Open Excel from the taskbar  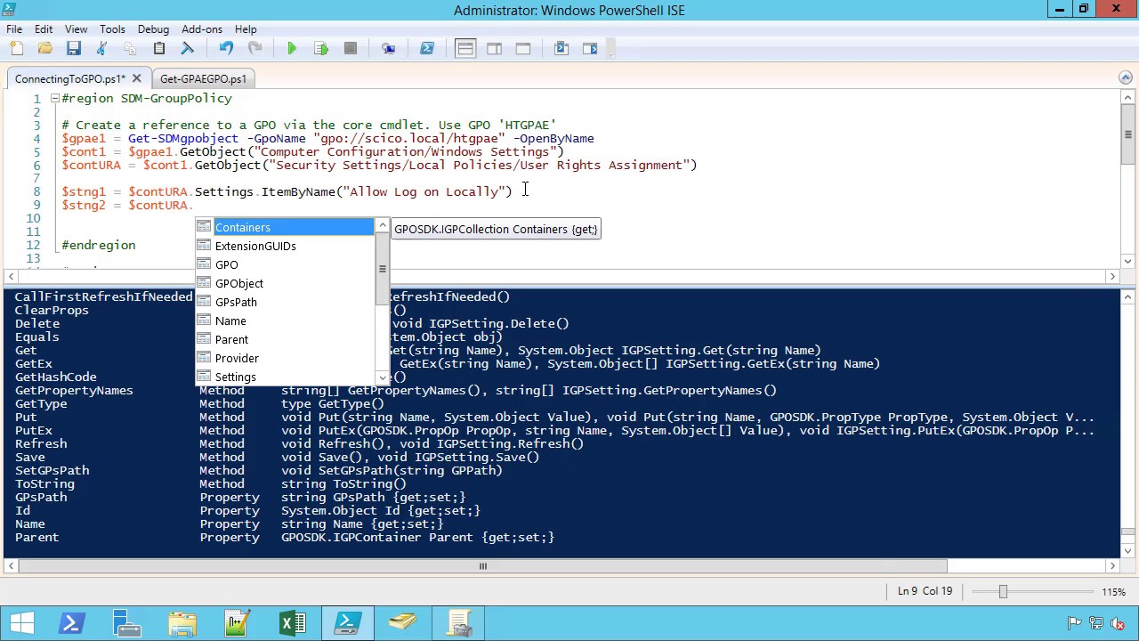(x=292, y=623)
